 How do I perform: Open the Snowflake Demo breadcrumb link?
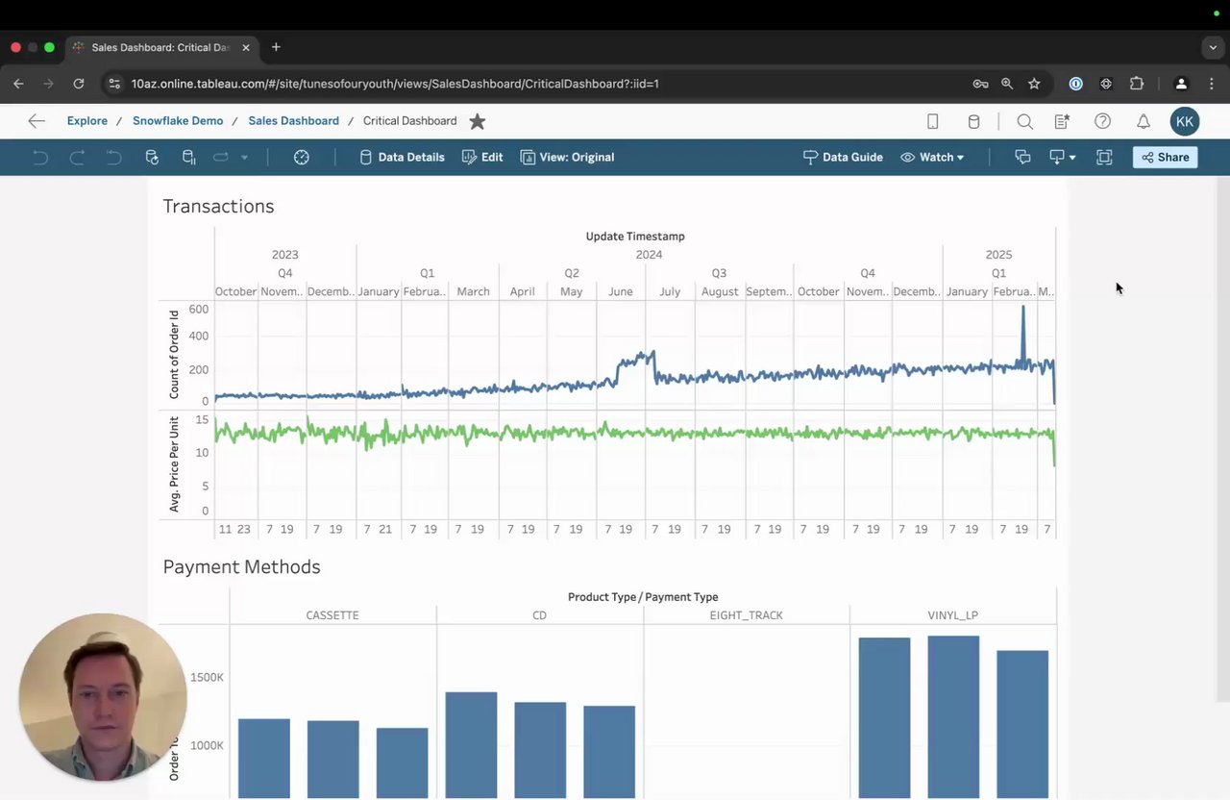178,121
